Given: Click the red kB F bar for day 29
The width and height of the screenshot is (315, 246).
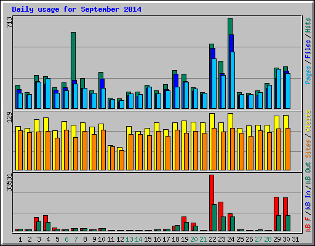Looking at the screenshot, I should 276,206.
